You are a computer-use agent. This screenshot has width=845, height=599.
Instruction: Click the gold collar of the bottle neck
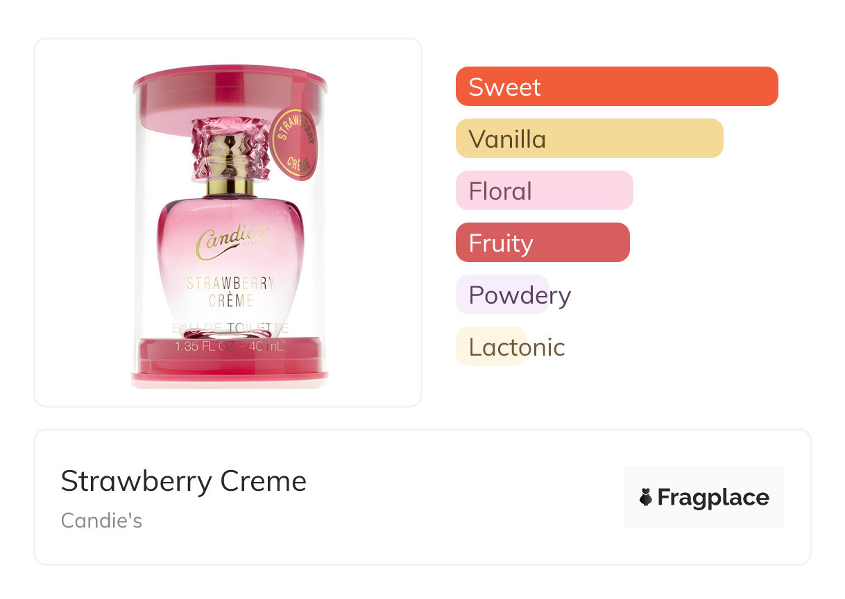pyautogui.click(x=230, y=186)
